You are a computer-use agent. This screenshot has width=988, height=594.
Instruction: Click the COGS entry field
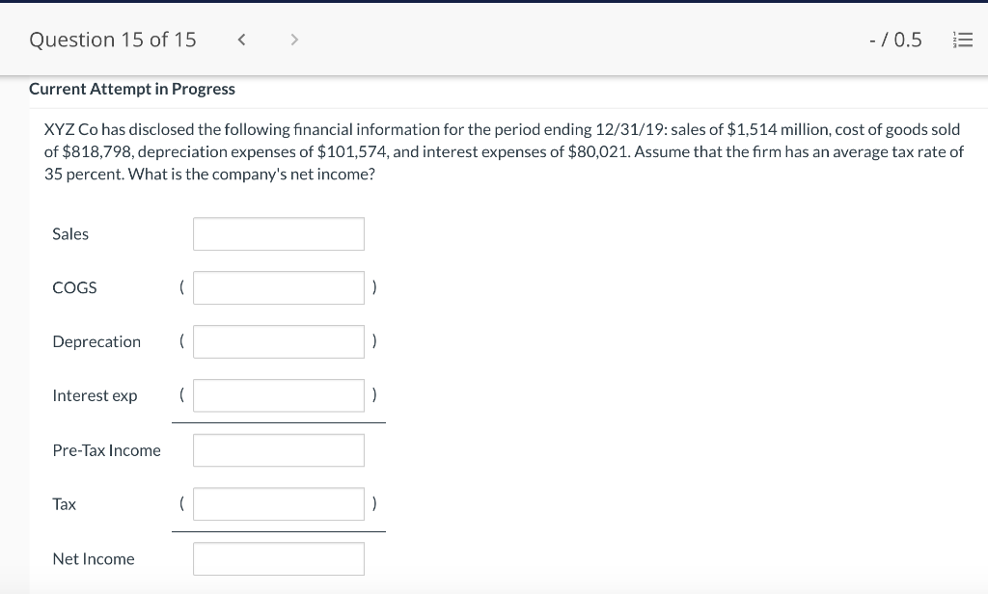point(278,287)
